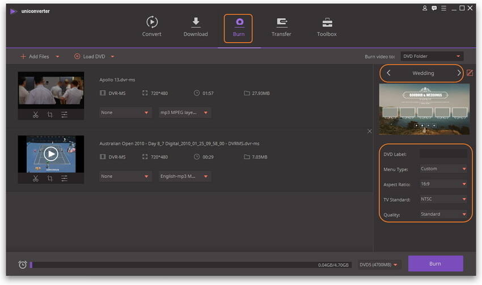Image resolution: width=482 pixels, height=285 pixels.
Task: Go to the Transfer tab
Action: (x=281, y=27)
